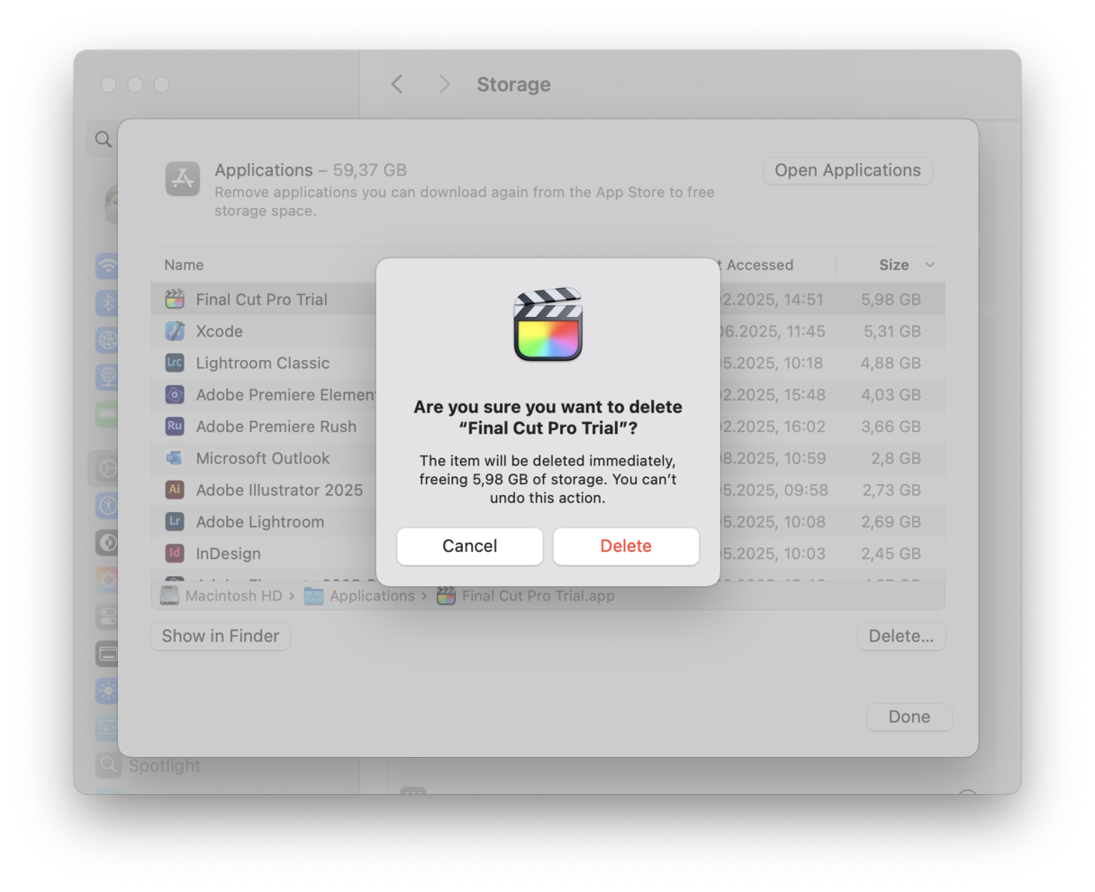
Task: Click the Adobe Premiere Rush Ru icon
Action: coord(175,426)
